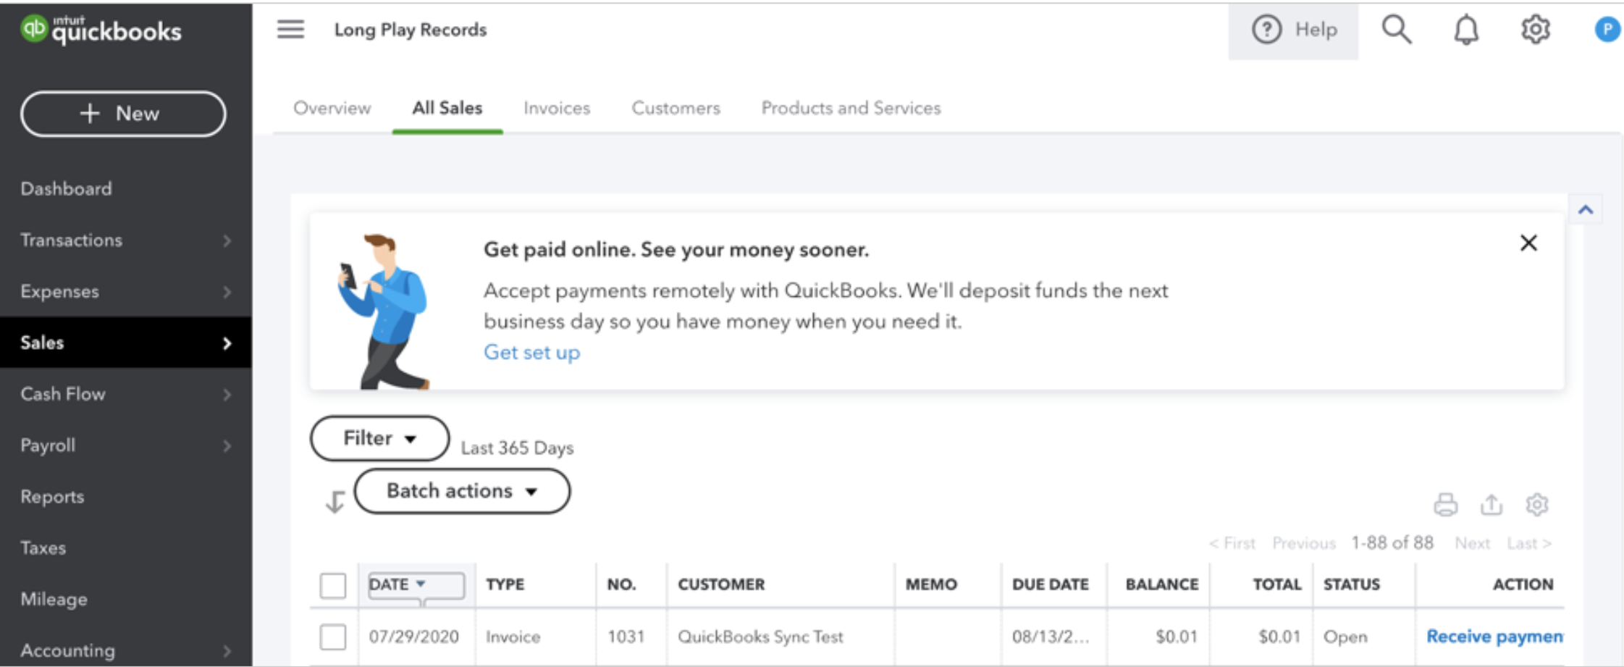
Task: Expand the Accounting menu
Action: click(126, 650)
